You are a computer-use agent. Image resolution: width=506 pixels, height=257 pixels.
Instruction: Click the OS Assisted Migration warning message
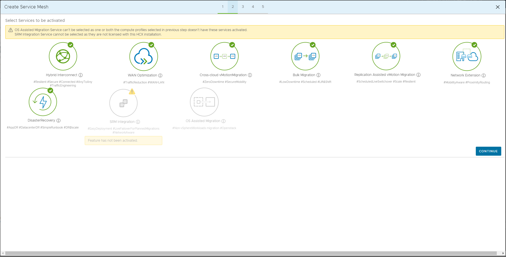pos(131,30)
